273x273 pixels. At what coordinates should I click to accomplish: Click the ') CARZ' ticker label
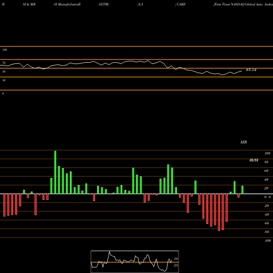pos(180,4)
